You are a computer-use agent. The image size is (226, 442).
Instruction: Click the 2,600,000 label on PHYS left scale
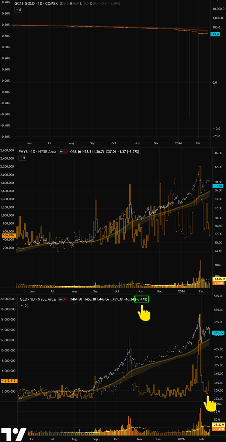[x=8, y=150]
